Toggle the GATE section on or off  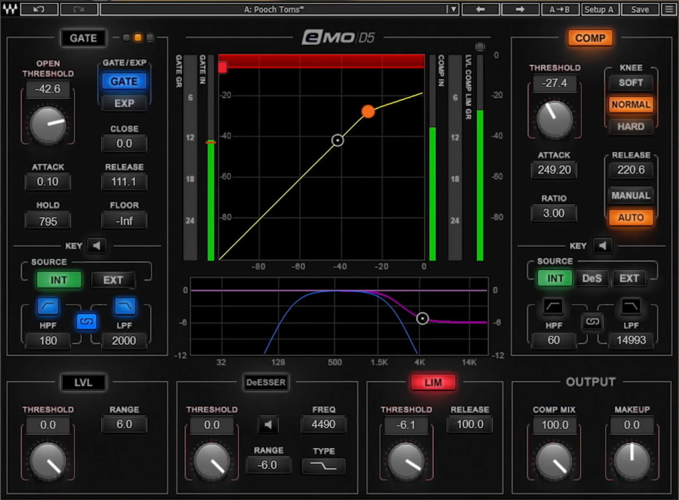tap(83, 38)
